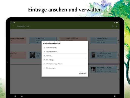The height and width of the screenshot is (98, 130).
Task: Cancel the dialog with ABBRECHEN
Action: 83,73
